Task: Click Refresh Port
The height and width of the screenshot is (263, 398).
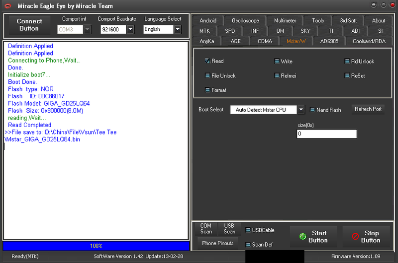Action: click(368, 109)
